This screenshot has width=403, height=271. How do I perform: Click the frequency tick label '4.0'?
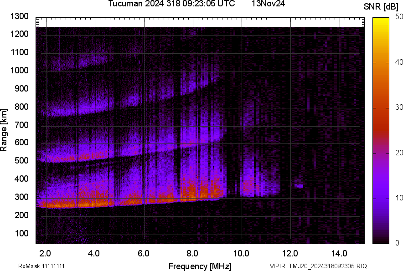click(x=93, y=254)
